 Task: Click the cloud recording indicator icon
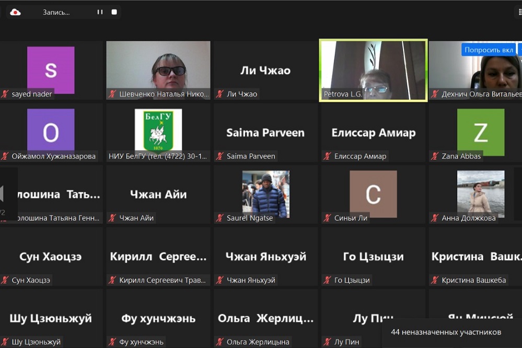[16, 12]
